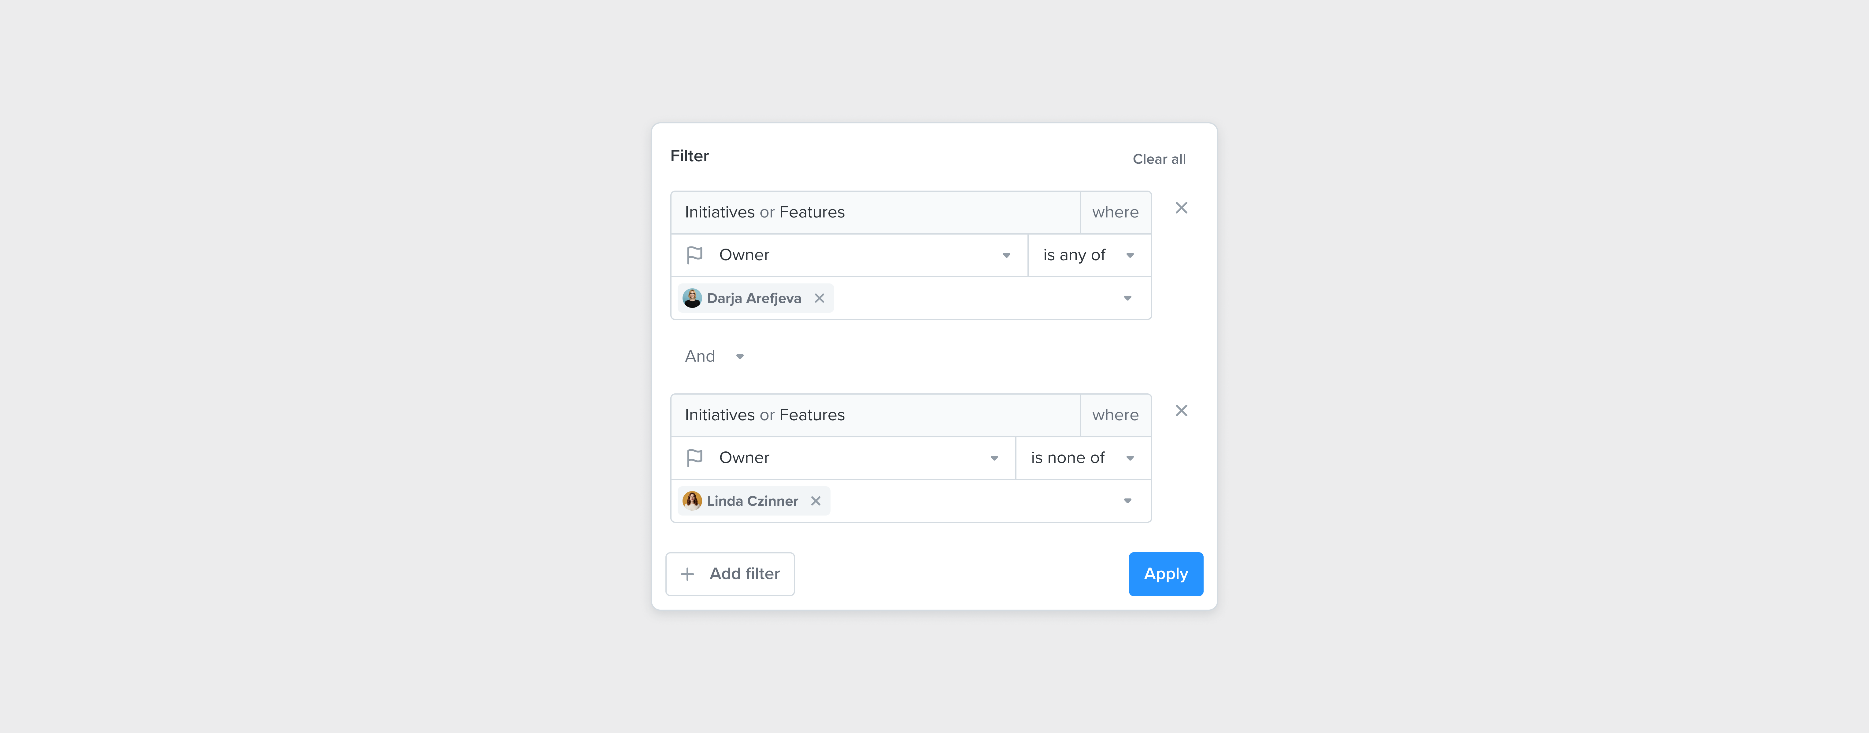Click Linda Czinner's avatar
Viewport: 1869px width, 733px height.
pos(692,501)
